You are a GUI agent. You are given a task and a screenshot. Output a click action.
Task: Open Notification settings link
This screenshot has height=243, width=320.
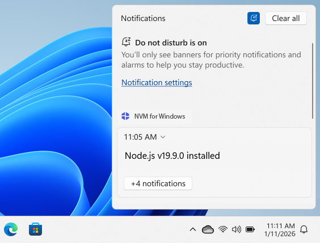157,82
